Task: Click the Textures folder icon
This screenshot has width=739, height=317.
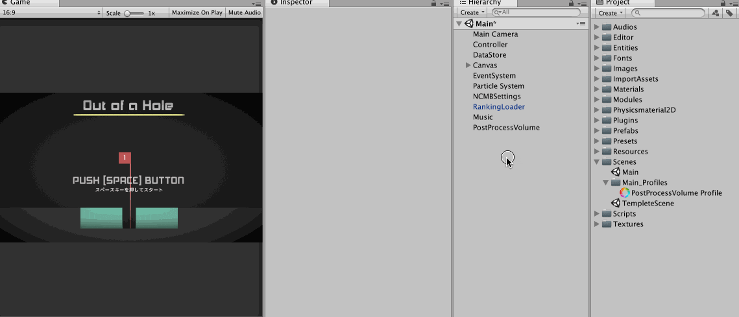Action: point(606,224)
